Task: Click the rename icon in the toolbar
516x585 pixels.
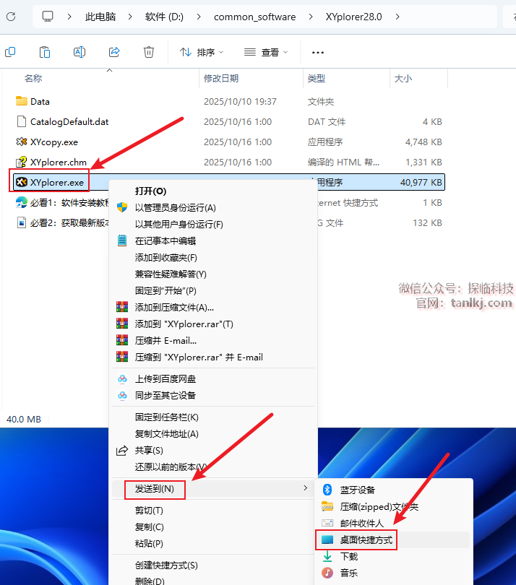Action: click(79, 52)
